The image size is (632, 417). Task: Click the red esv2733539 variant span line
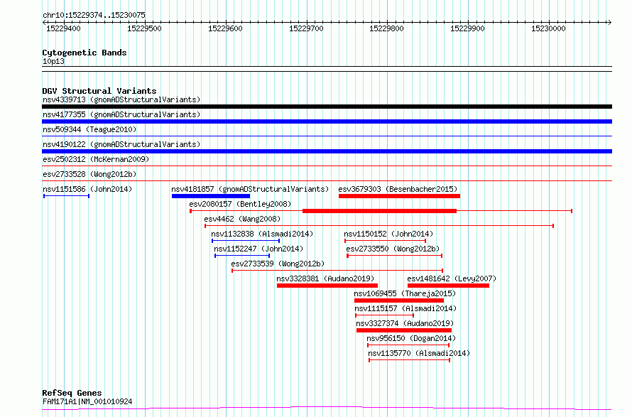coord(337,271)
